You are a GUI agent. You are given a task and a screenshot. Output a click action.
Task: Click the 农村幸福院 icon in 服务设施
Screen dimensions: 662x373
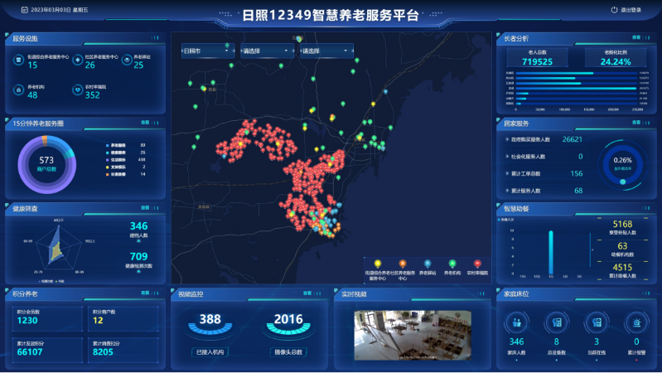(76, 90)
